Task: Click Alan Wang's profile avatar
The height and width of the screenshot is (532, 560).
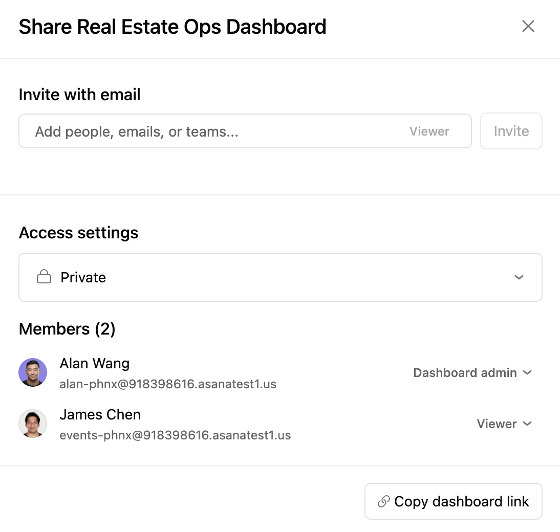Action: [33, 372]
